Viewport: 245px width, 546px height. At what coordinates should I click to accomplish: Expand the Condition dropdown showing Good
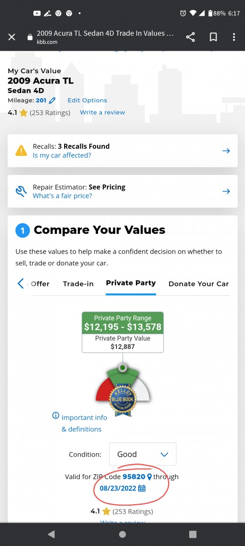[x=143, y=454]
